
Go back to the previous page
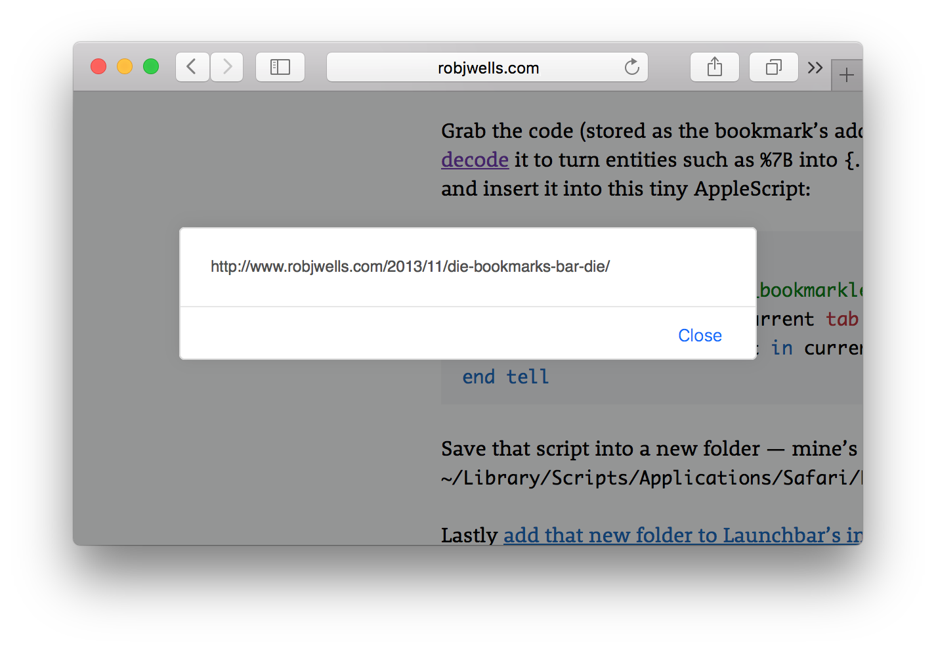pyautogui.click(x=192, y=67)
